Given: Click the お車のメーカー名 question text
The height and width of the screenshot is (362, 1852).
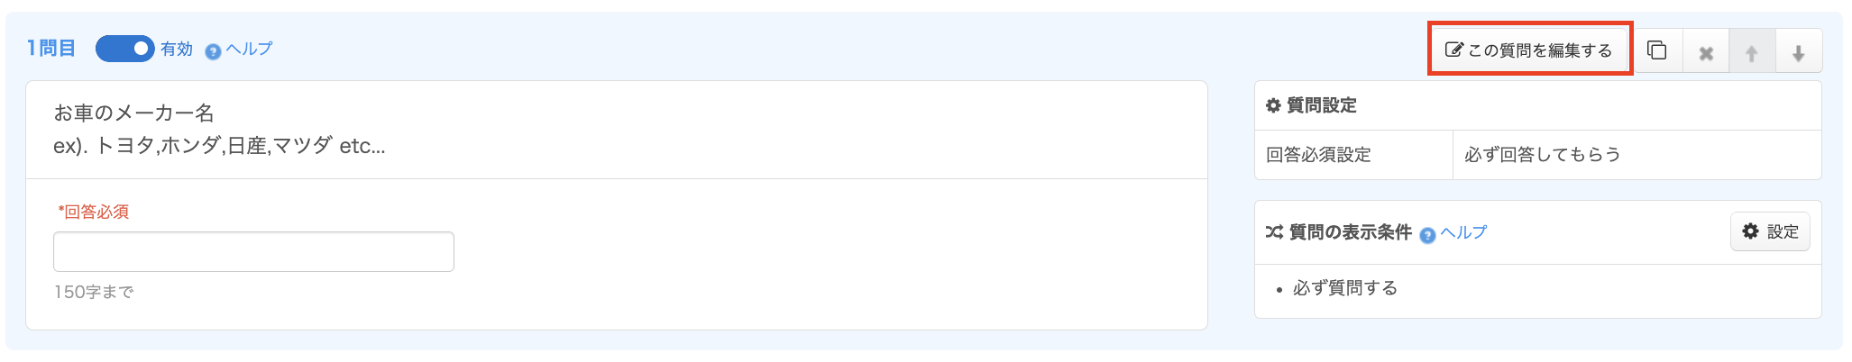Looking at the screenshot, I should tap(133, 113).
